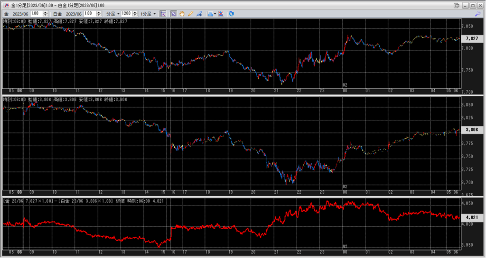
Task: Increase the 1200 bar count with up arrow
Action: (x=134, y=12)
